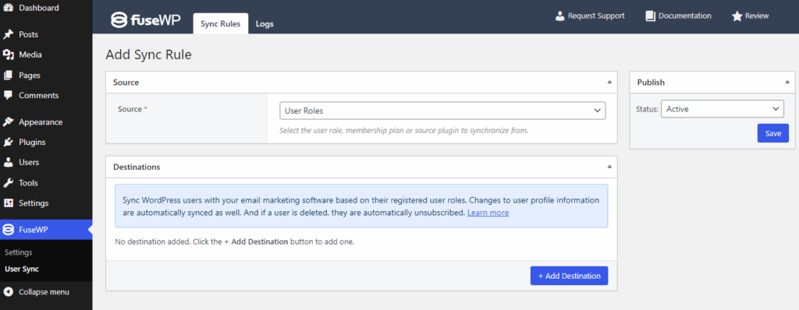Click the Tools wrench icon
Image resolution: width=799 pixels, height=310 pixels.
(x=8, y=183)
